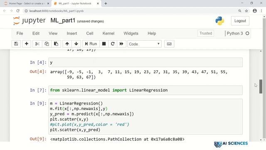This screenshot has width=266, height=150.
Task: Move selected cell down arrow
Action: coord(76,44)
